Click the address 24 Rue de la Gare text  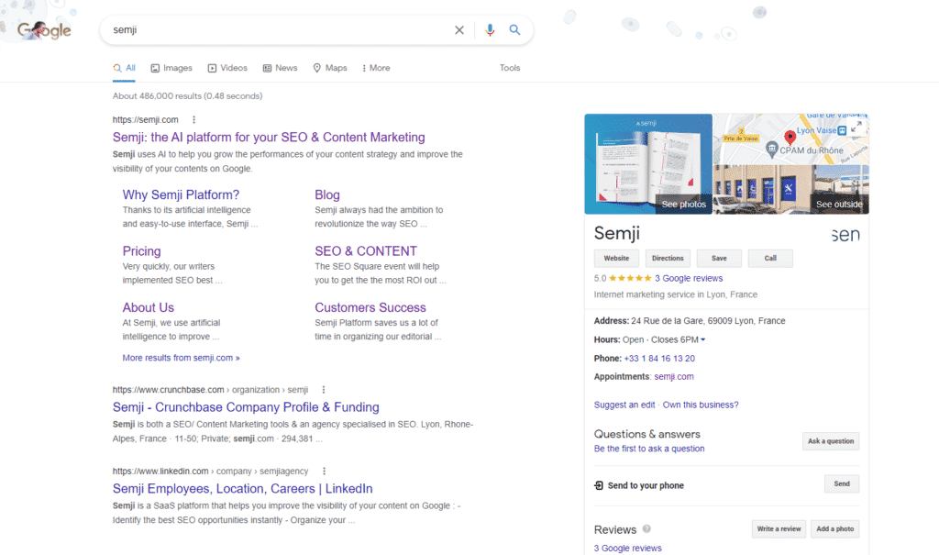click(x=708, y=321)
